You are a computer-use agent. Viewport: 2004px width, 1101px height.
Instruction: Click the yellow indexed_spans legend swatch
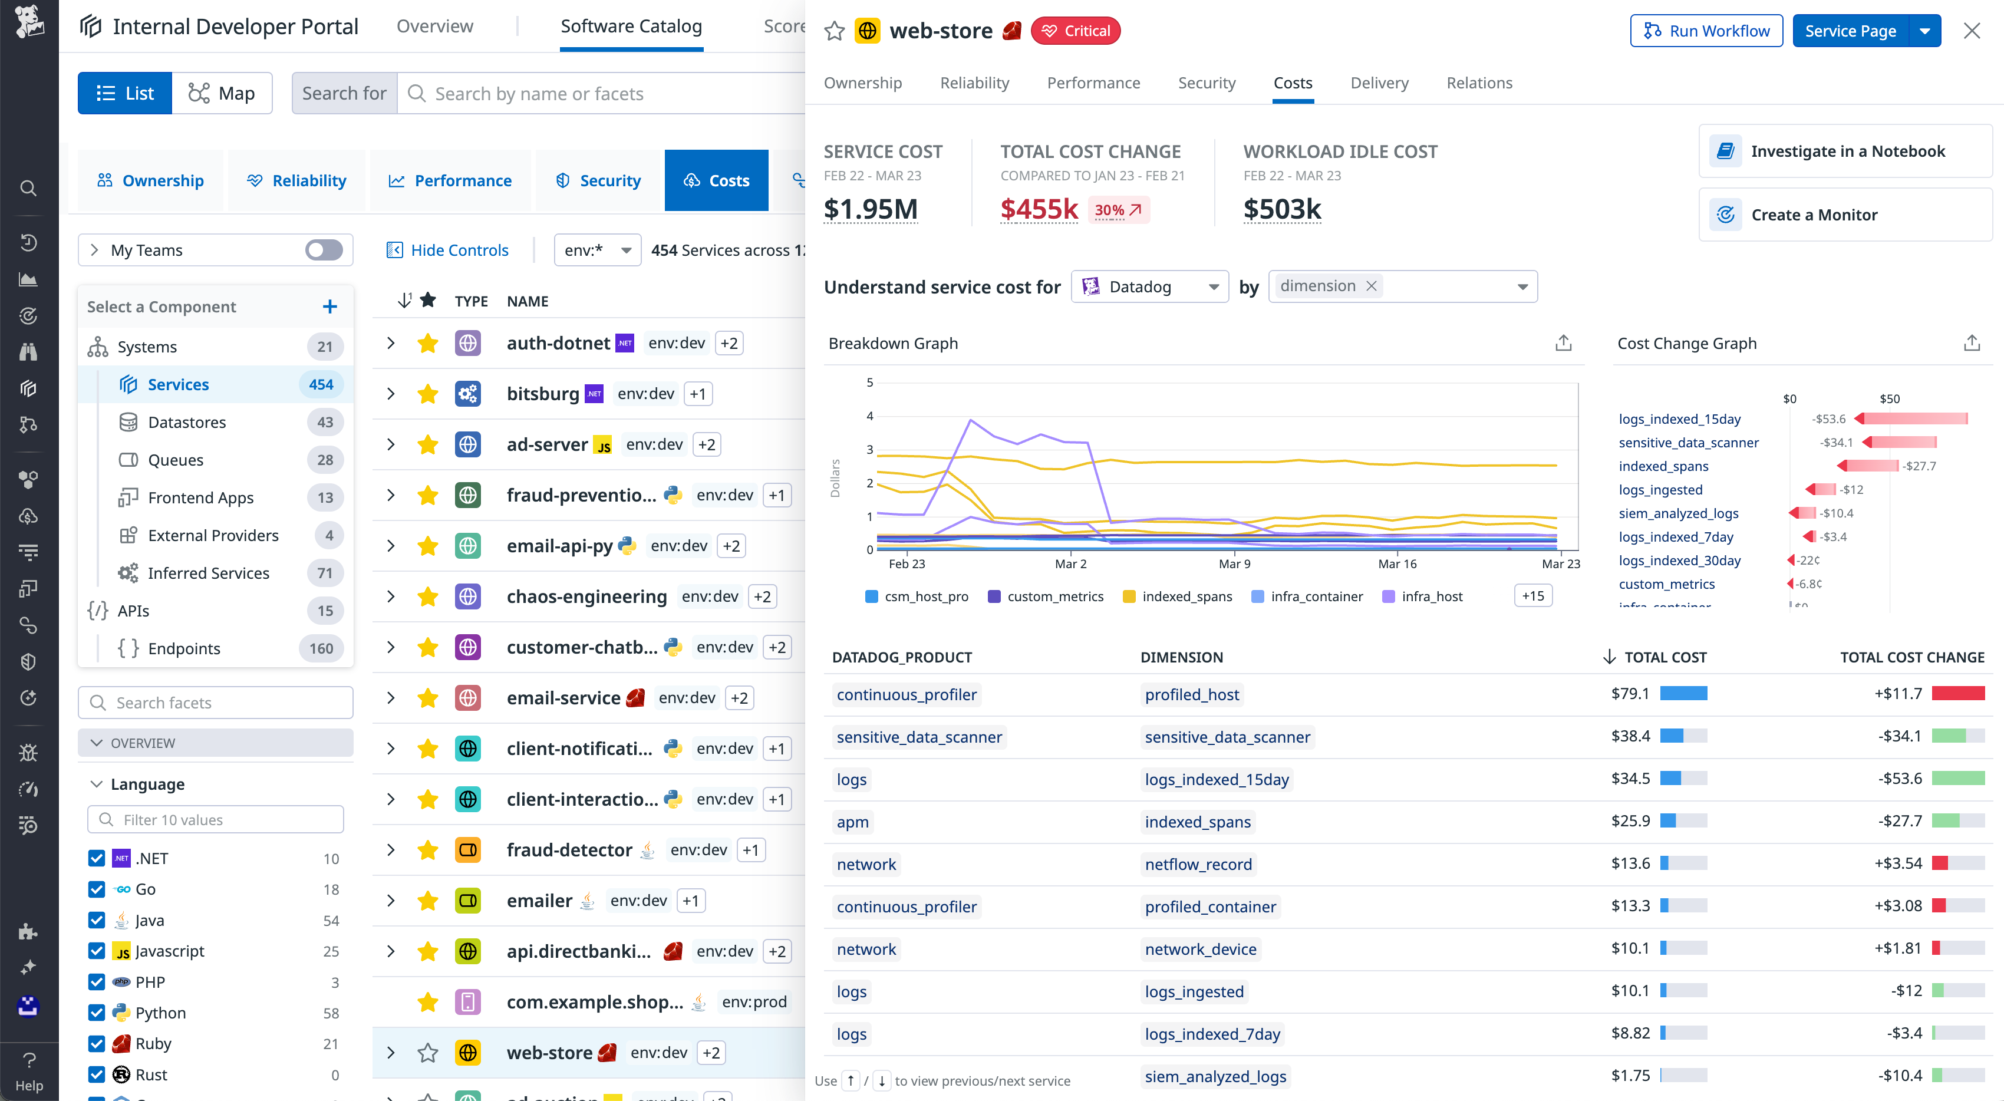click(x=1129, y=596)
